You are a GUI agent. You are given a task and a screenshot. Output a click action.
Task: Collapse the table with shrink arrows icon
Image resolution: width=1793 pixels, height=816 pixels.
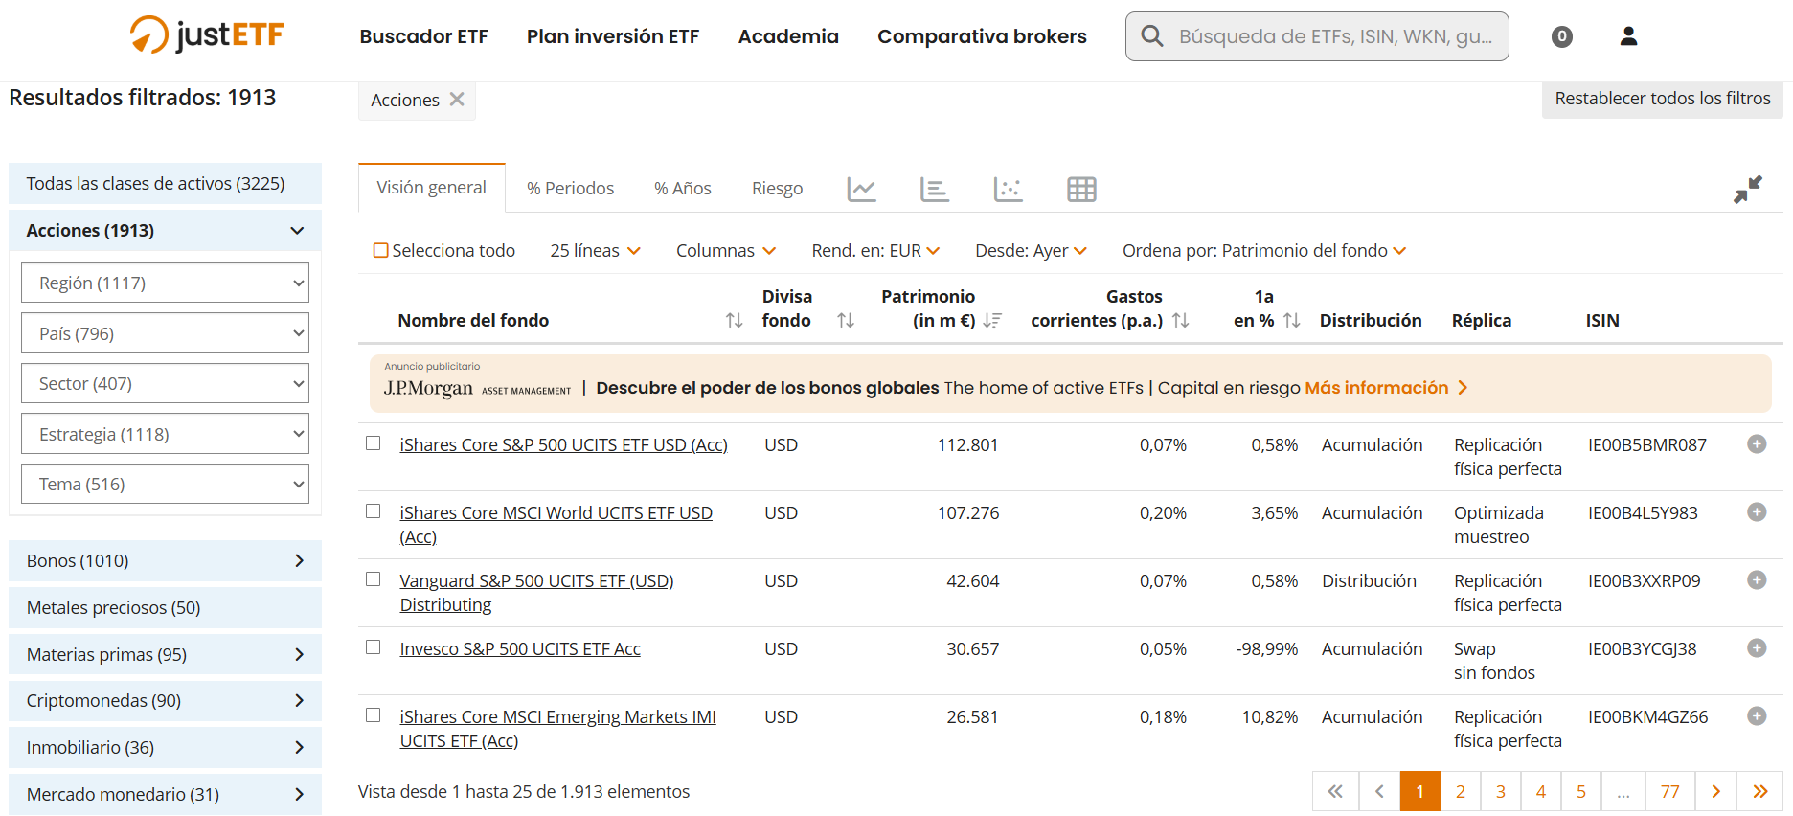tap(1747, 189)
